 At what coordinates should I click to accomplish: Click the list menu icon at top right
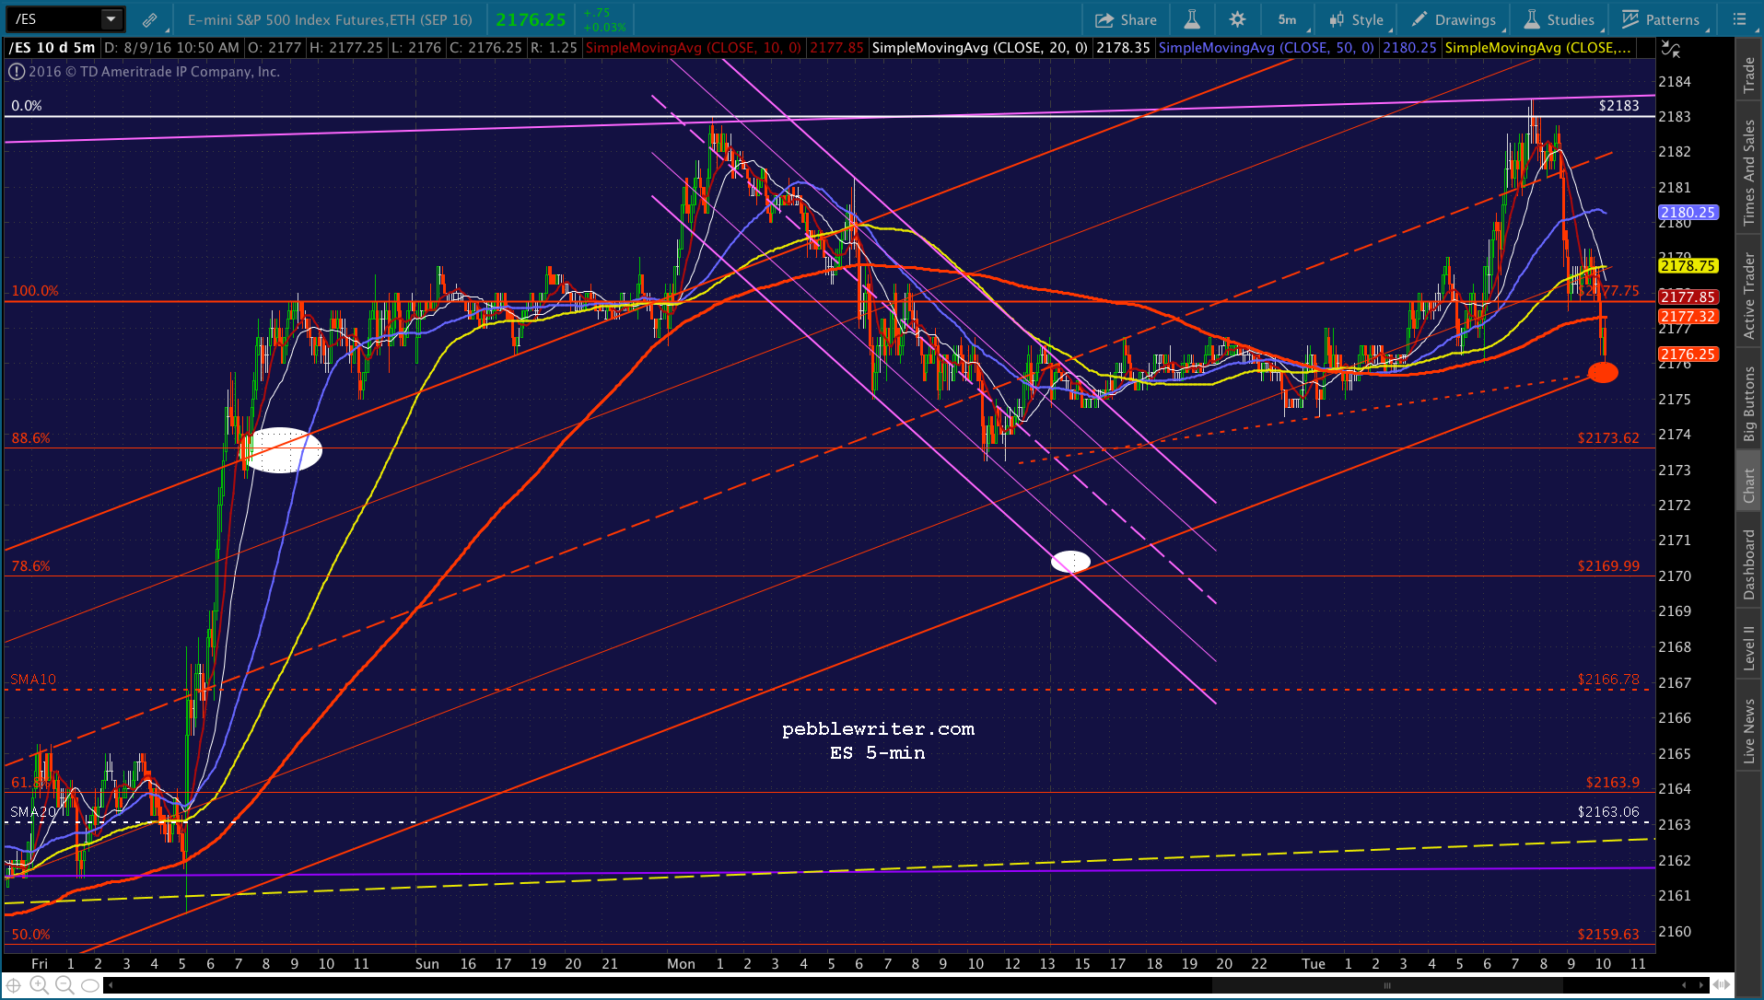coord(1739,19)
